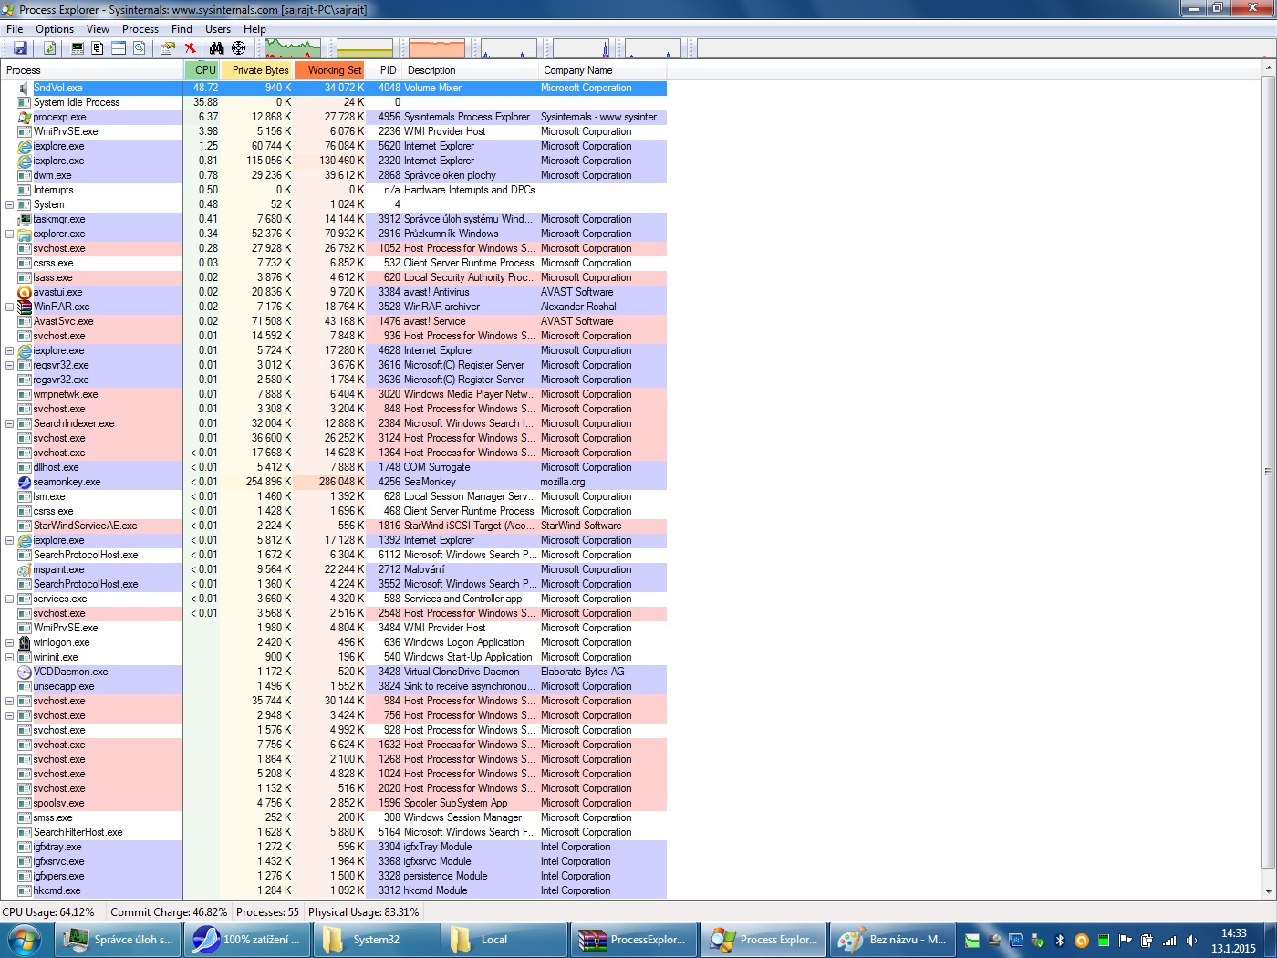Open the Options menu
Viewport: 1277px width, 958px height.
55,29
